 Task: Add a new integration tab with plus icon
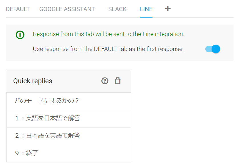(168, 9)
